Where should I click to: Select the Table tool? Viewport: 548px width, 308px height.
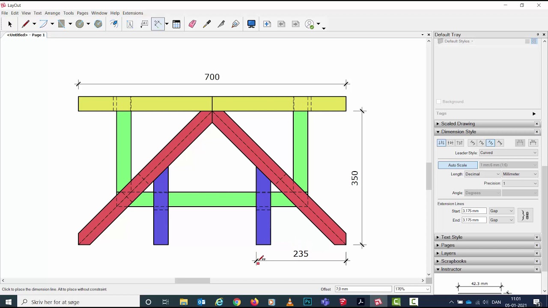pos(176,24)
